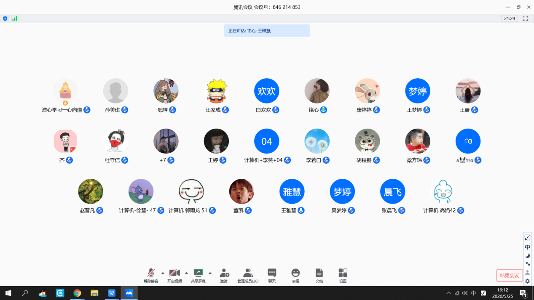
Task: Open the 邀请 invite icon
Action: point(224,273)
